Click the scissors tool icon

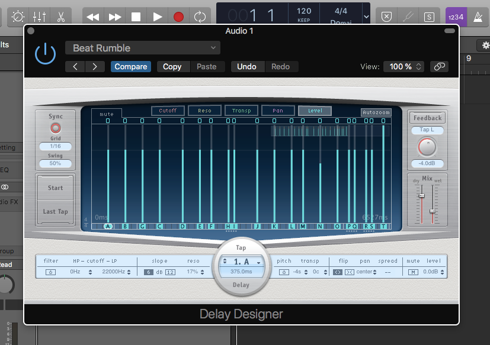pyautogui.click(x=60, y=17)
